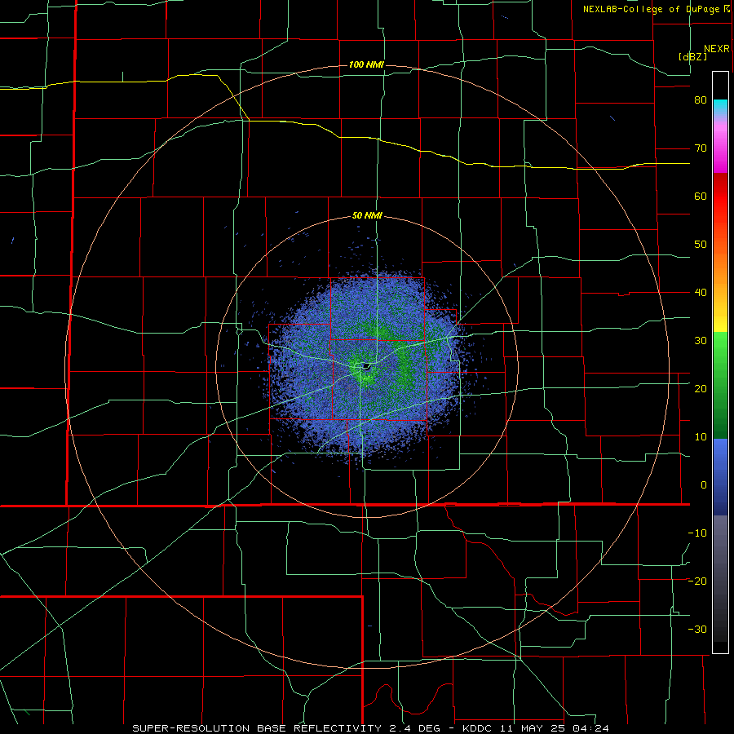Click the 40 value on the dBZ scale

tap(701, 293)
